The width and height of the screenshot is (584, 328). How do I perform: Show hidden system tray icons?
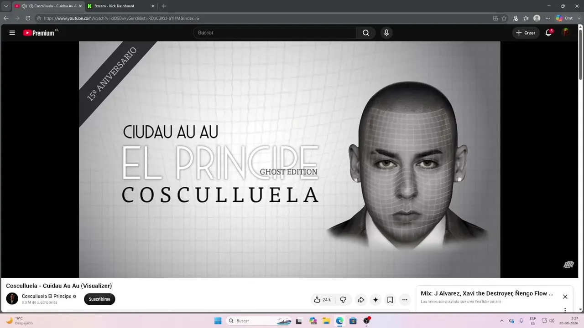(502, 321)
